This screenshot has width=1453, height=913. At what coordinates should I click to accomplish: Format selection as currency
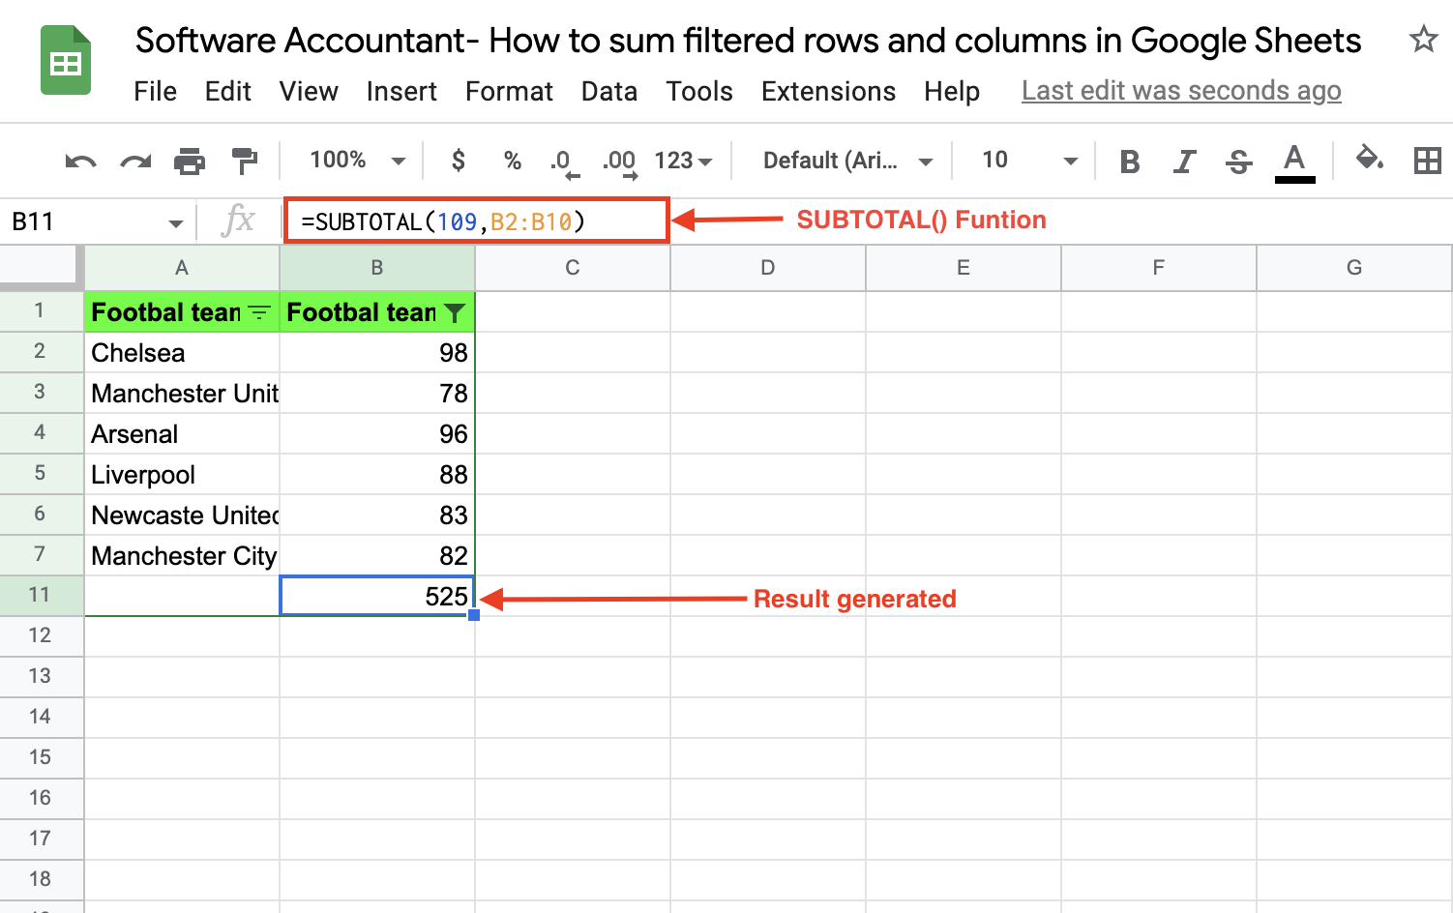pyautogui.click(x=459, y=161)
